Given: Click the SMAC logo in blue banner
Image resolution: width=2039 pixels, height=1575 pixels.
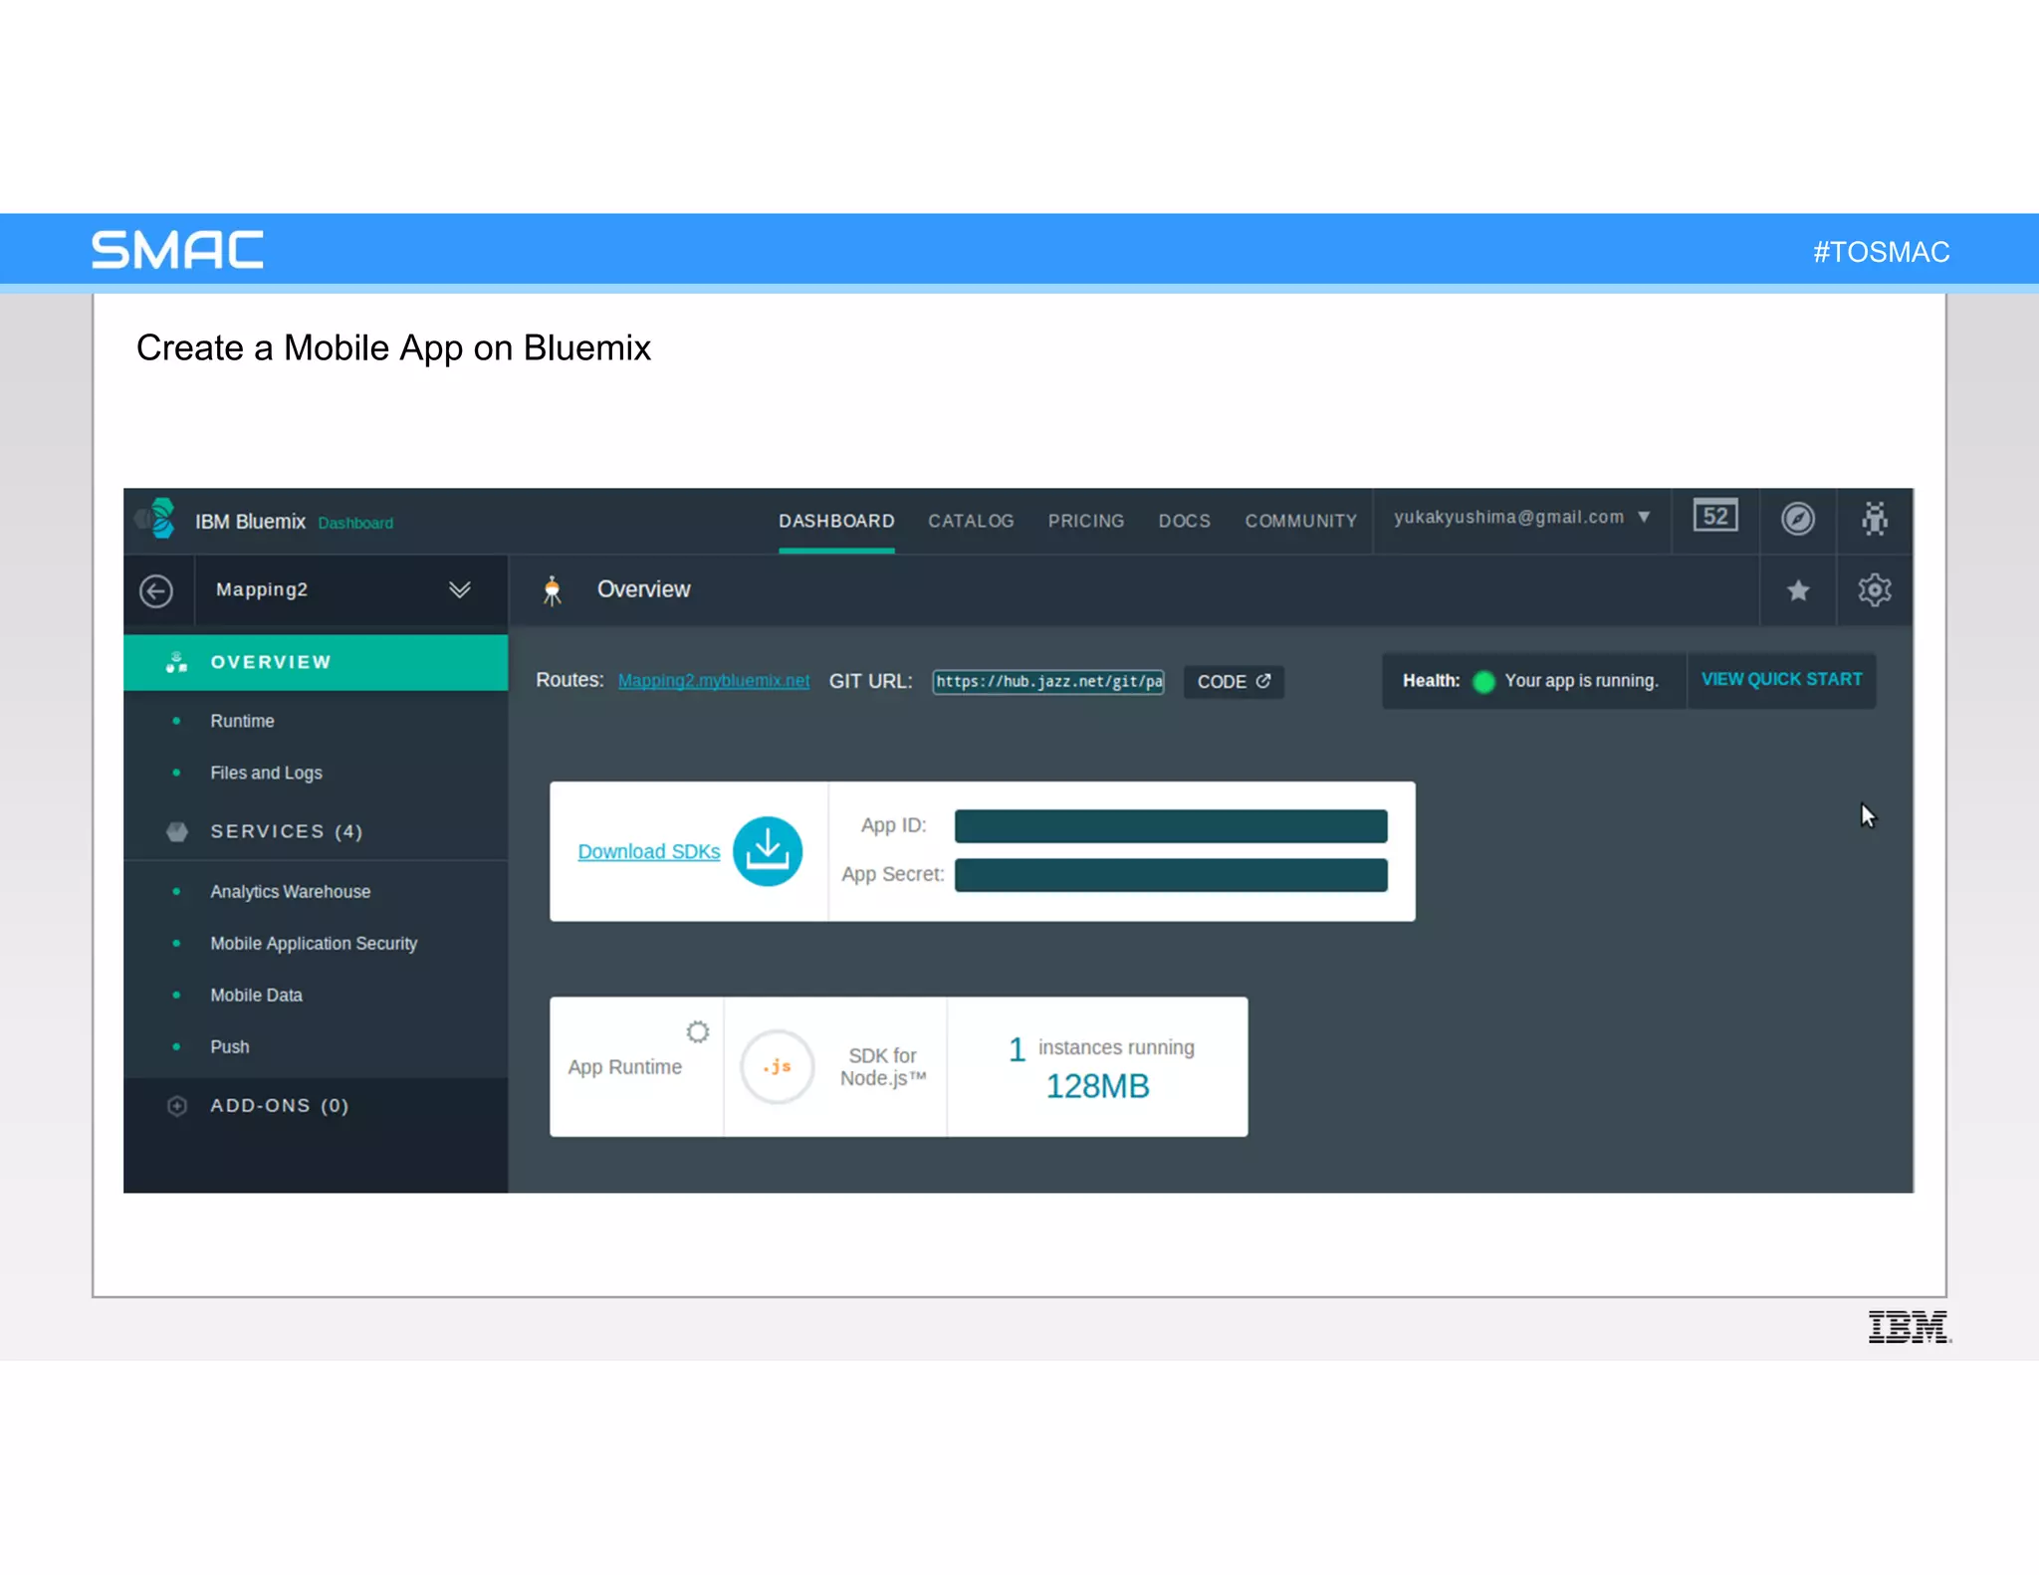Looking at the screenshot, I should tap(177, 249).
